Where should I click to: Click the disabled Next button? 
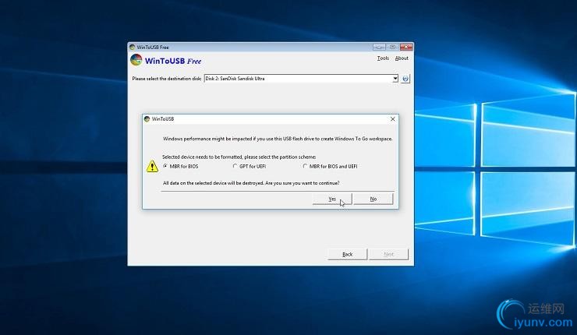pos(388,254)
